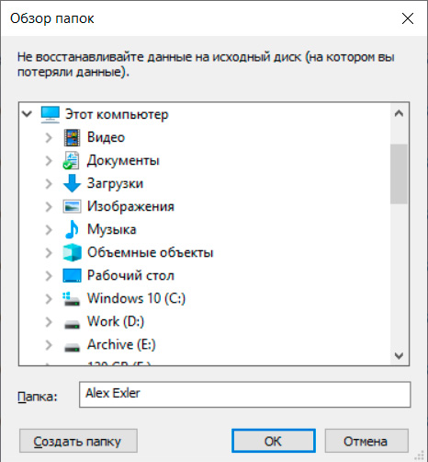
Task: Expand the Загрузки folder chevron
Action: point(49,184)
